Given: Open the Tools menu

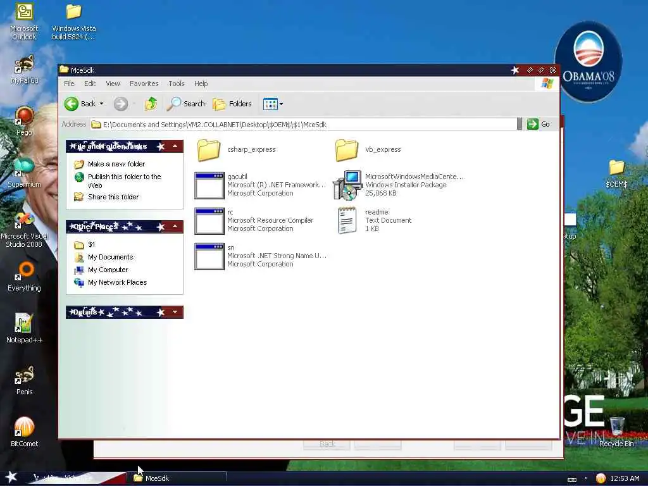Looking at the screenshot, I should (x=177, y=84).
